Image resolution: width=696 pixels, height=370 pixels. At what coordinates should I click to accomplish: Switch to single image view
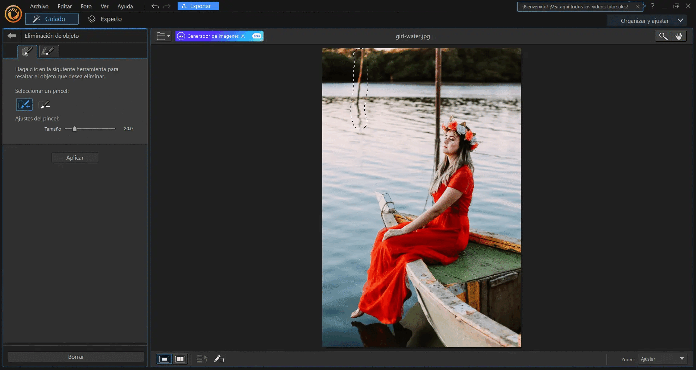pos(164,359)
